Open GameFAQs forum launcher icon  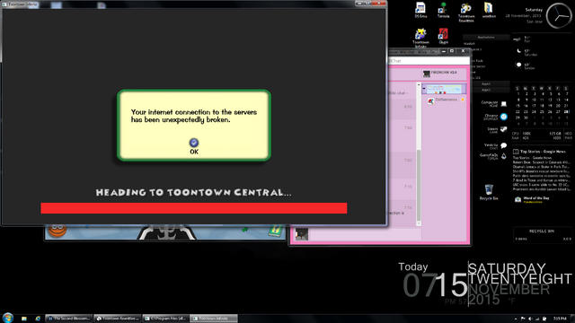[x=503, y=156]
